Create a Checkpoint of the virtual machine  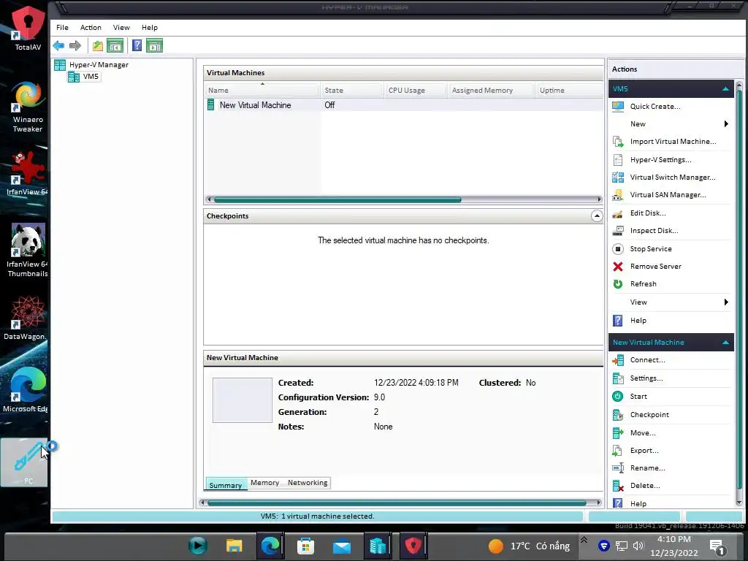[x=649, y=415]
